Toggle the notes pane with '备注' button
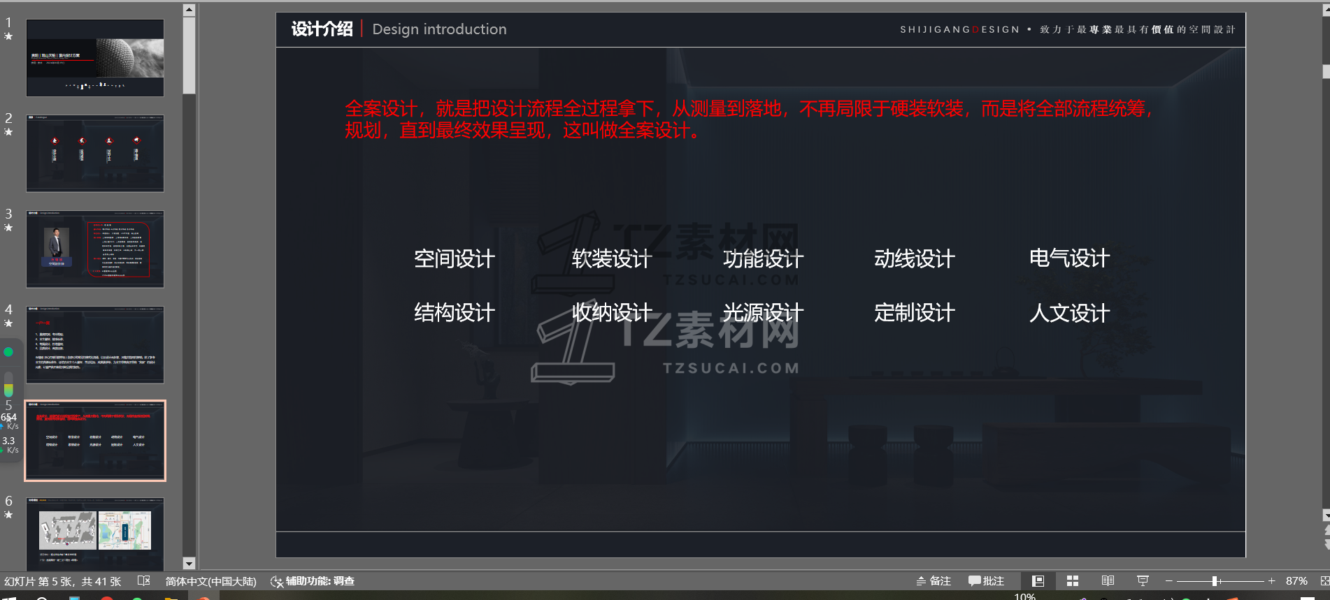 pos(934,581)
